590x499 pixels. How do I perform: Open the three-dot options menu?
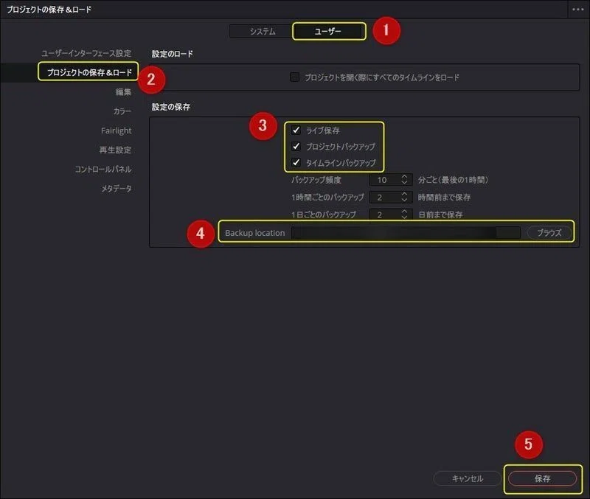pos(577,10)
